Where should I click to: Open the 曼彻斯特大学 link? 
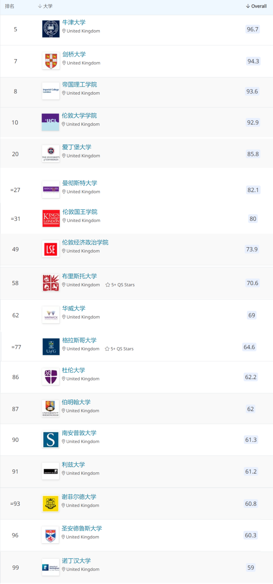coord(80,183)
